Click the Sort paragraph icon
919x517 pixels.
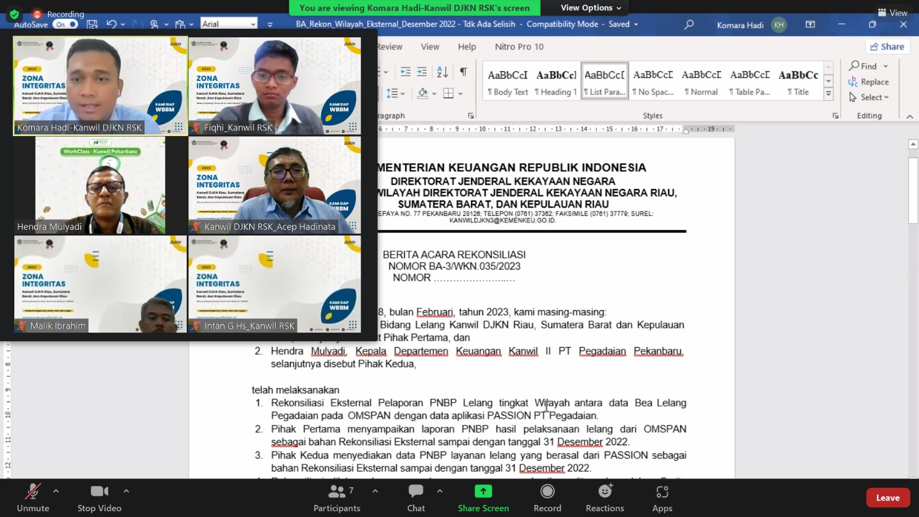(x=442, y=72)
